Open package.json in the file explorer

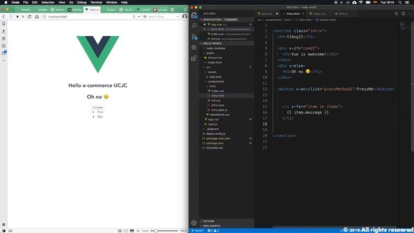tap(215, 143)
